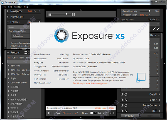Collapse the Folders panel
Screen dimensions: 167x120
[x=8, y=22]
